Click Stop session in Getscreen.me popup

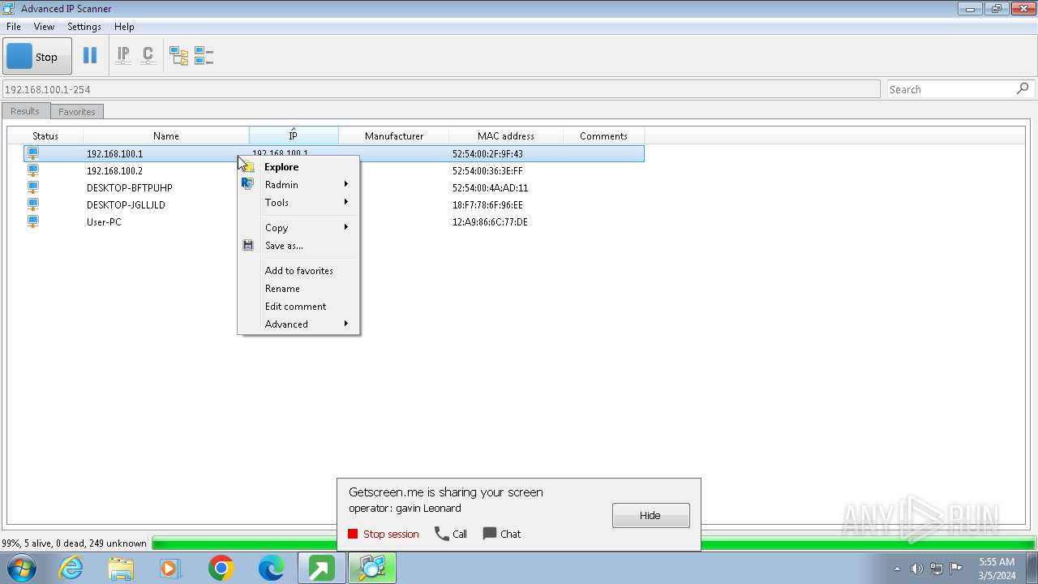(x=384, y=534)
